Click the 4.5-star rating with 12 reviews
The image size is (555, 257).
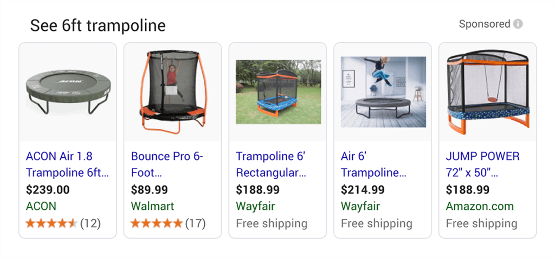pos(63,223)
